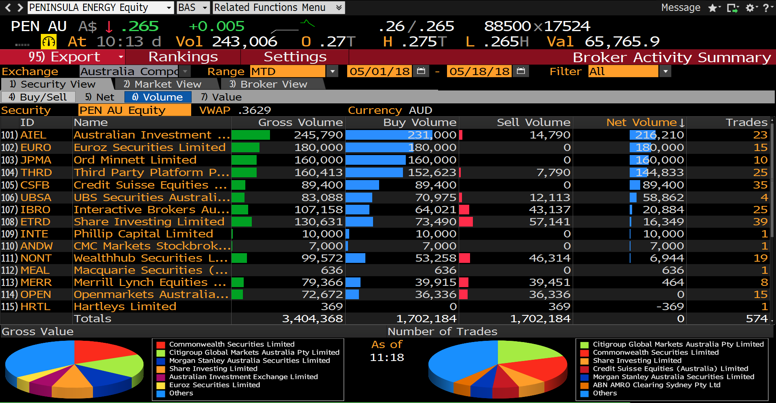Go back with the left arrow icon
This screenshot has height=403, width=776.
[8, 7]
